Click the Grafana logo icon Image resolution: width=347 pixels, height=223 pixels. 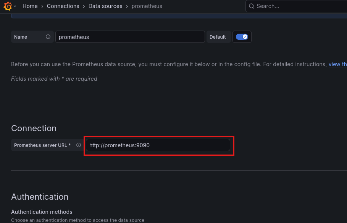tap(8, 6)
